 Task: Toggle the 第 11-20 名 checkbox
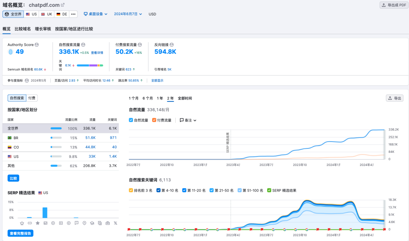pyautogui.click(x=184, y=190)
